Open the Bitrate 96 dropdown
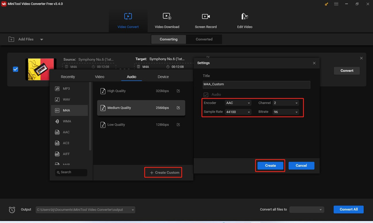The width and height of the screenshot is (373, 223). click(x=286, y=112)
